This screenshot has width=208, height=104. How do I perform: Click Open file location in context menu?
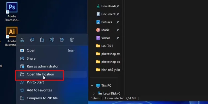tap(40, 74)
